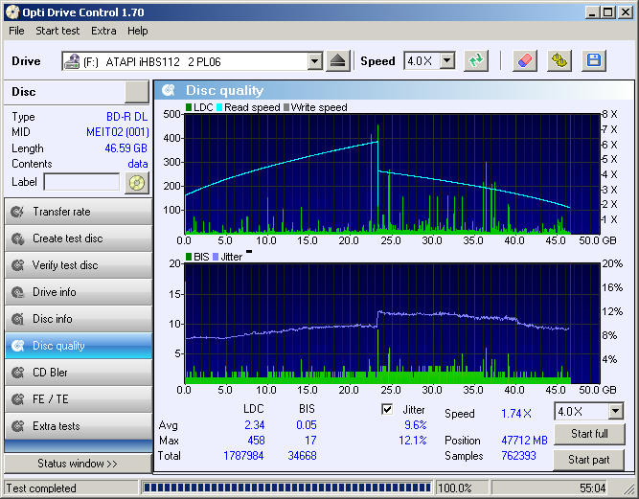Image resolution: width=639 pixels, height=499 pixels.
Task: Click the eraser icon to erase disc
Action: (525, 61)
